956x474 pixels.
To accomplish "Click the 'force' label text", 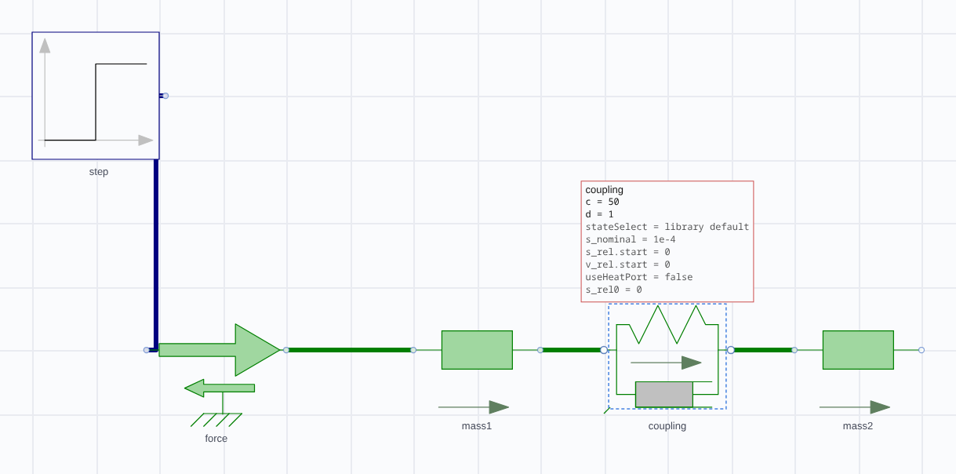I will (x=216, y=439).
